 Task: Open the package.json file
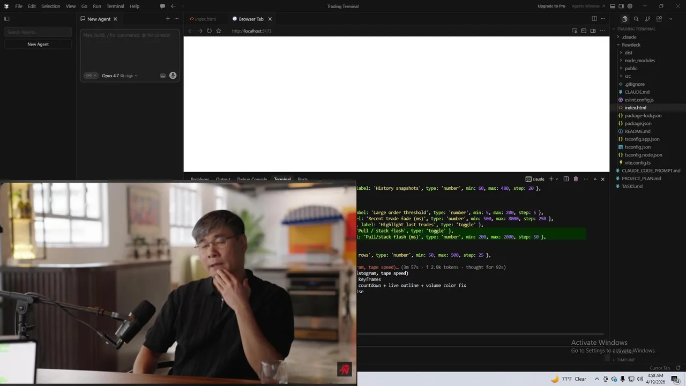(x=638, y=123)
